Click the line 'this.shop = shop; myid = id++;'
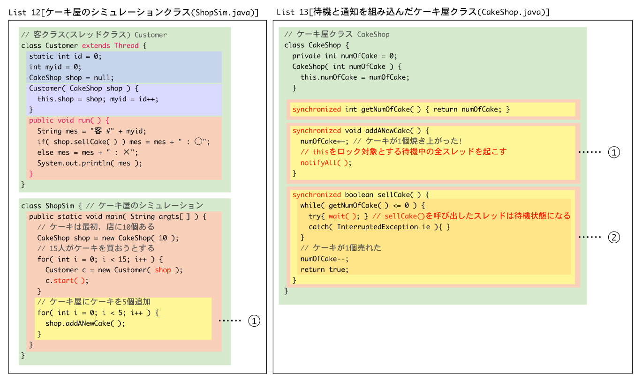 click(x=98, y=99)
